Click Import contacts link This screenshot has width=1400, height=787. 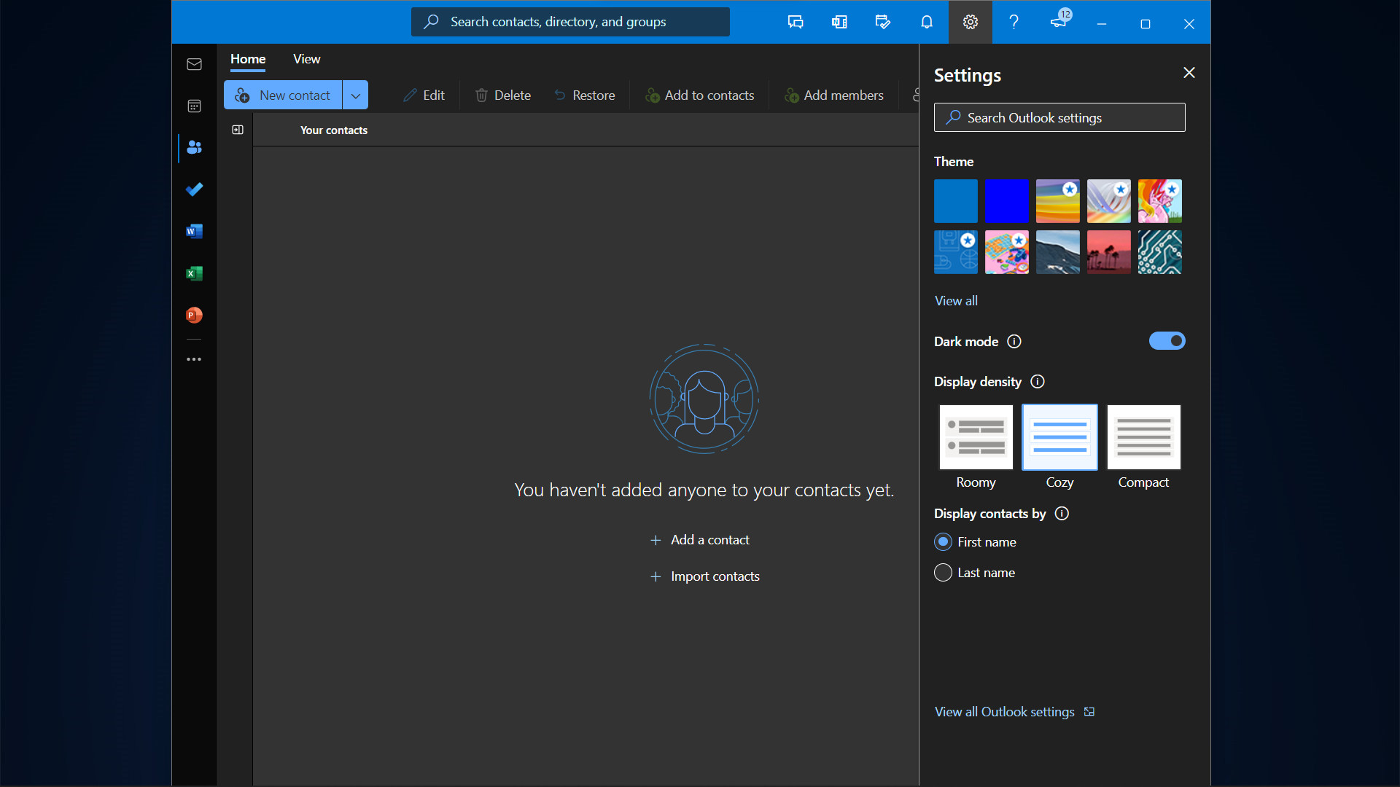(x=715, y=576)
